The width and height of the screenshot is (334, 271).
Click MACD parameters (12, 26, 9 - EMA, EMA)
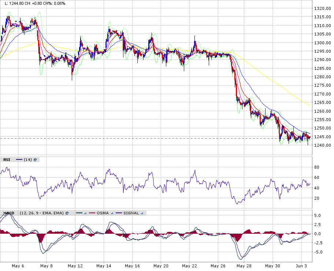coord(42,213)
